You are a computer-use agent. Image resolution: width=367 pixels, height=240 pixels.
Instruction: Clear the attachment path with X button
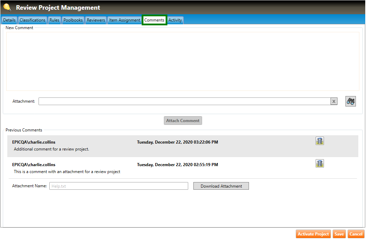(x=334, y=101)
